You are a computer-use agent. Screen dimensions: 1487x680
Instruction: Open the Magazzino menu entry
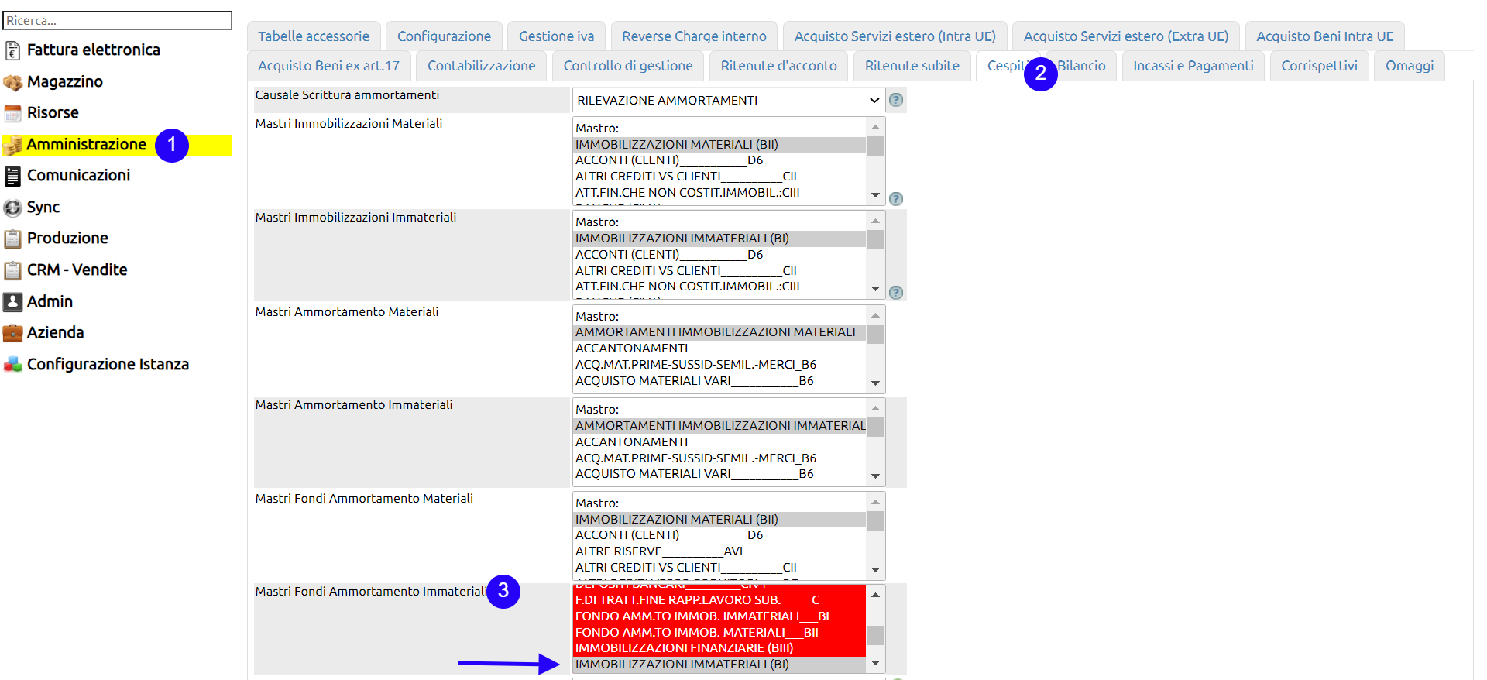point(65,82)
